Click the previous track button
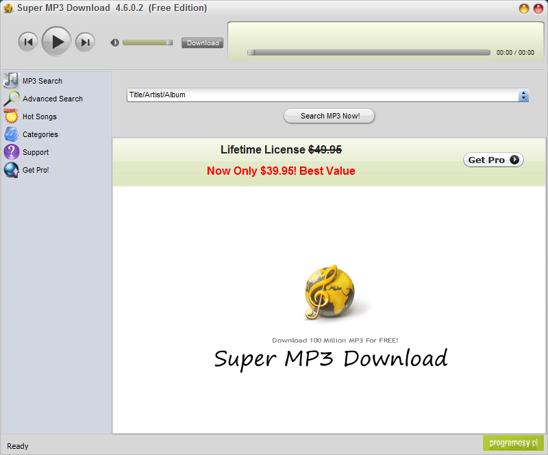This screenshot has width=548, height=455. (x=28, y=42)
